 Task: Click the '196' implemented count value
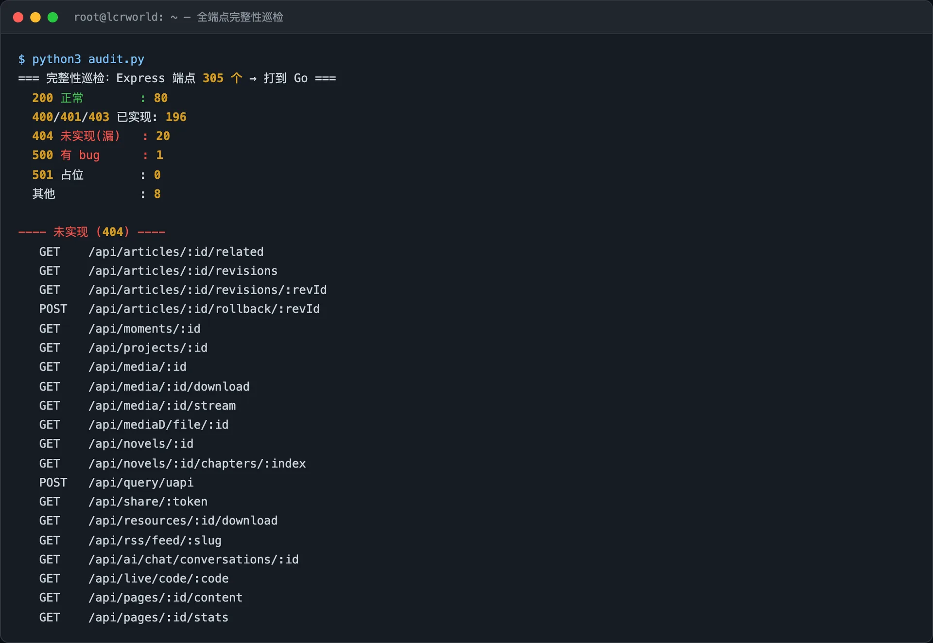(176, 117)
